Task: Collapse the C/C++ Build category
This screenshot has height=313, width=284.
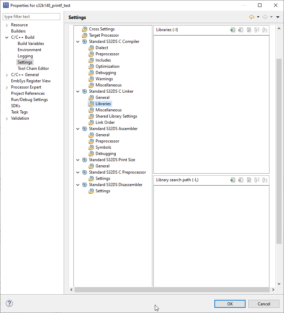Action: tap(7, 38)
